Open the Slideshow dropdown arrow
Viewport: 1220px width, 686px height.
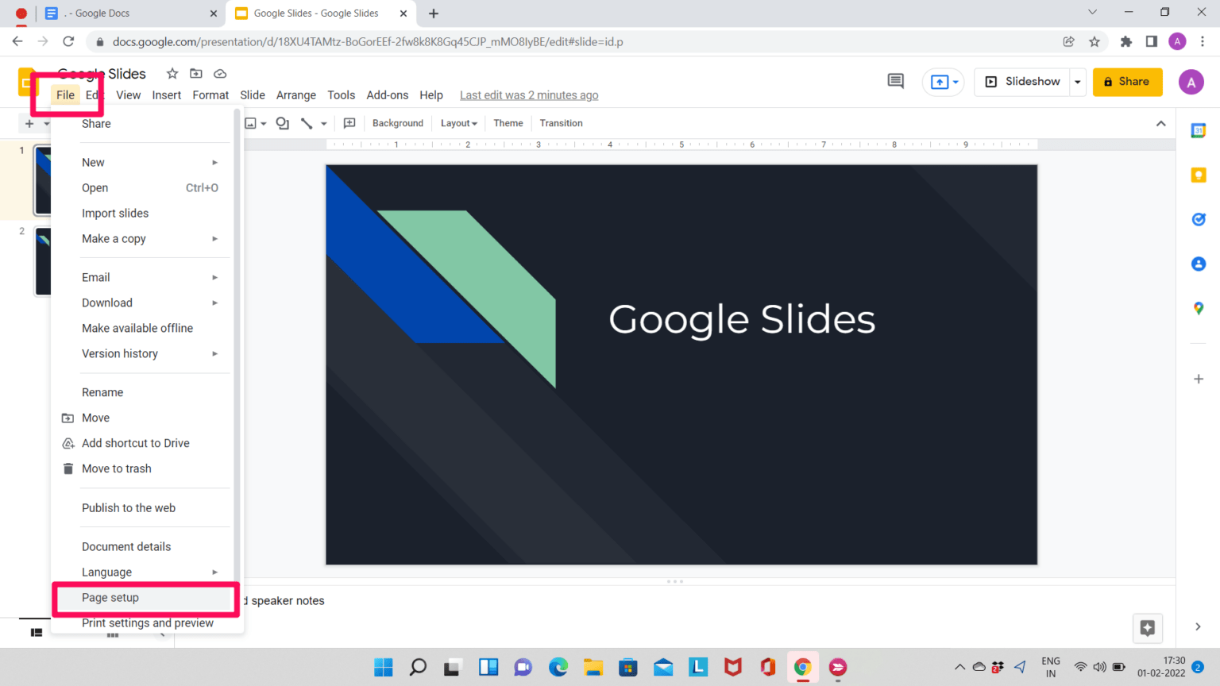[1078, 82]
